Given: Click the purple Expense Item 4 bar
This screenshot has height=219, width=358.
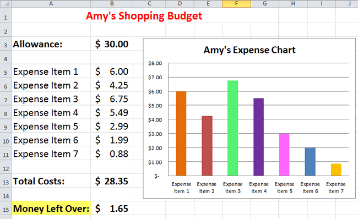Looking at the screenshot, I should [x=258, y=137].
